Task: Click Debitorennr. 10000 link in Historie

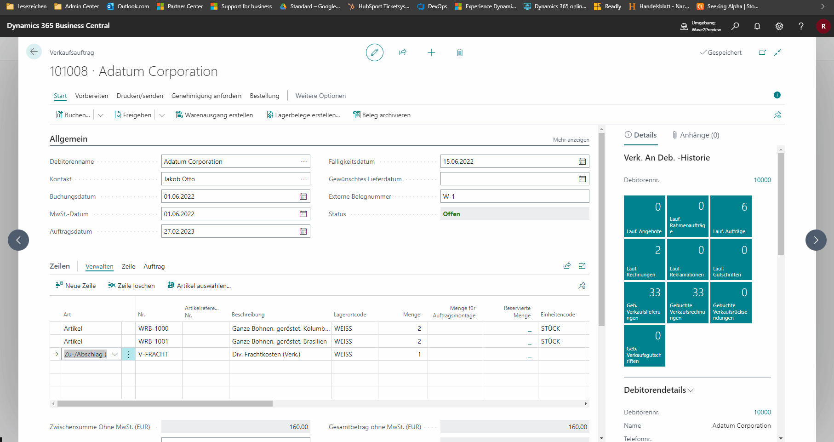Action: pyautogui.click(x=762, y=180)
